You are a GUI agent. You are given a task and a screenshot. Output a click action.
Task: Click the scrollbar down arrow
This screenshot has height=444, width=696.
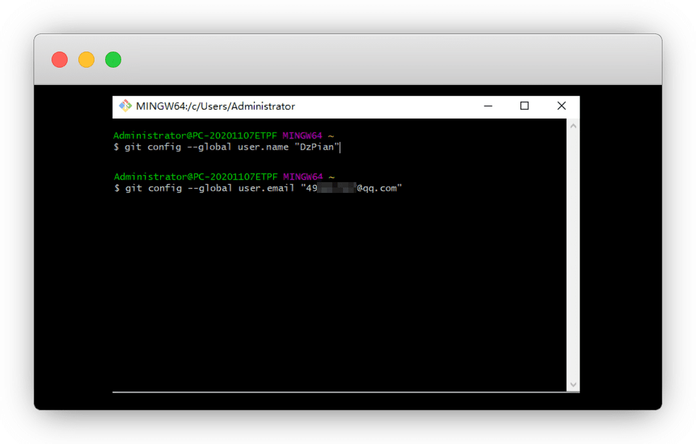click(x=573, y=384)
